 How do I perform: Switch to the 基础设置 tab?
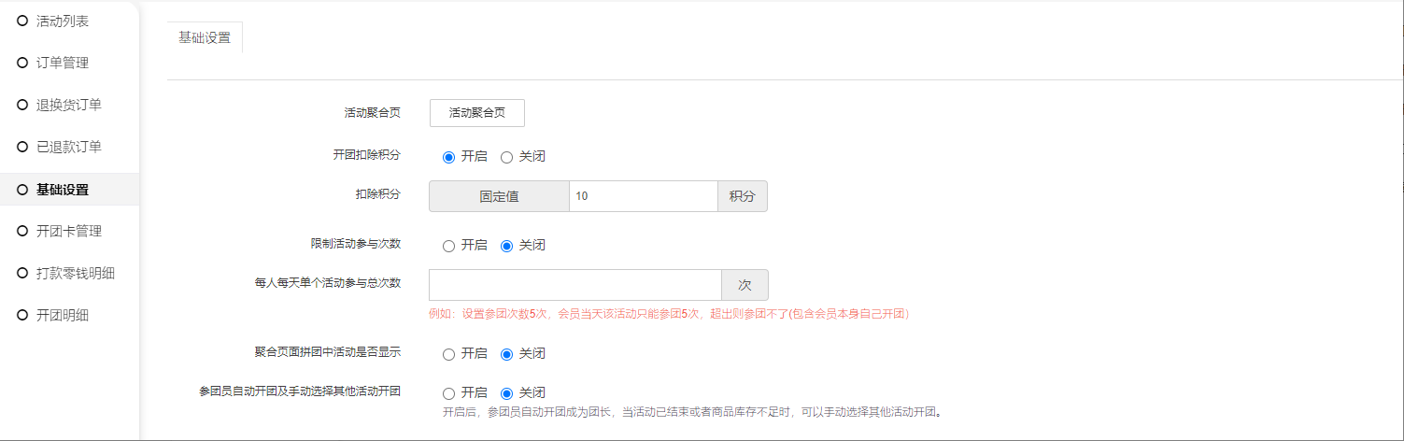(205, 38)
